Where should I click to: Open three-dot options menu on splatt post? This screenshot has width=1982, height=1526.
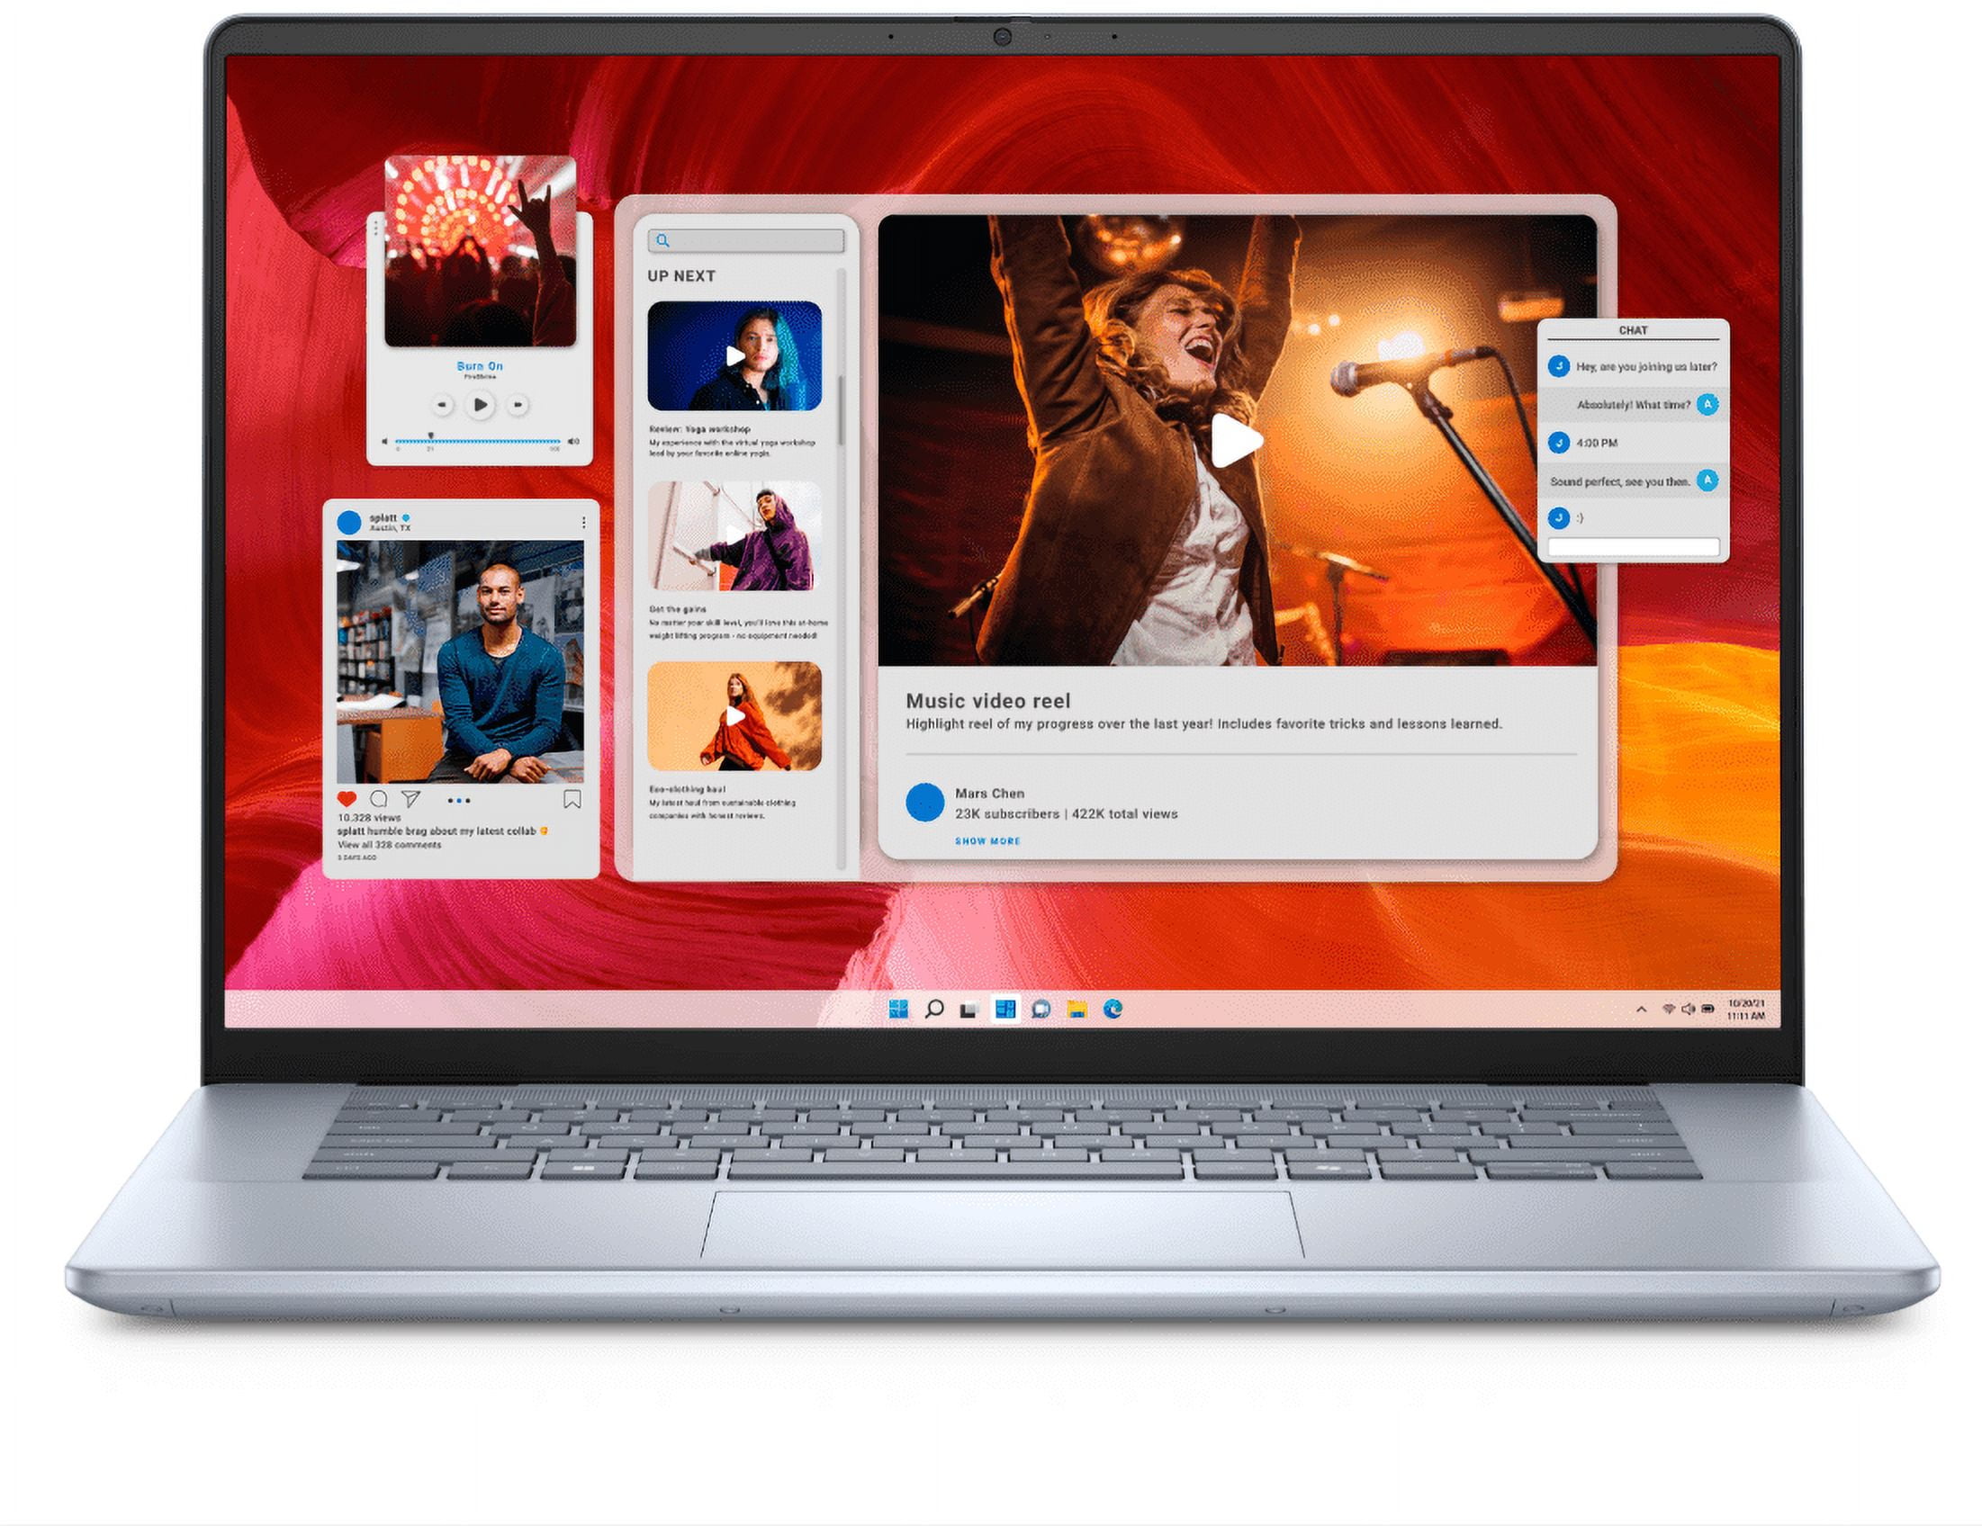(583, 523)
